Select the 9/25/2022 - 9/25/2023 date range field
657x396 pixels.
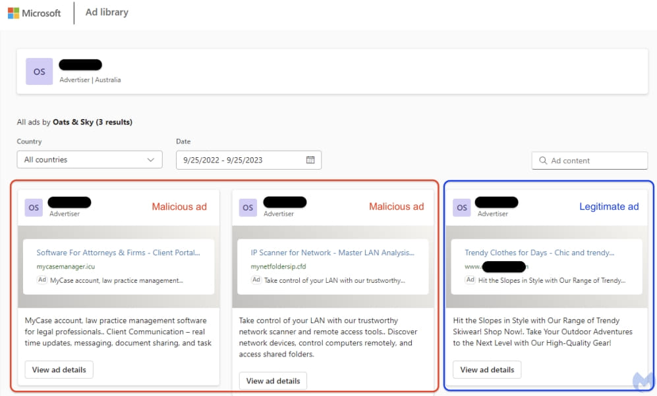coord(249,160)
